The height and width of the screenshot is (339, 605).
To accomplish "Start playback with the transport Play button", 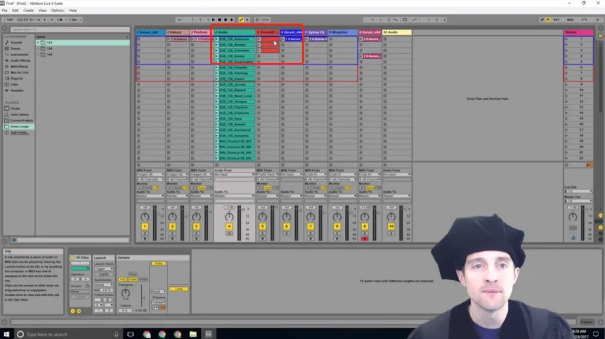I will (x=214, y=20).
